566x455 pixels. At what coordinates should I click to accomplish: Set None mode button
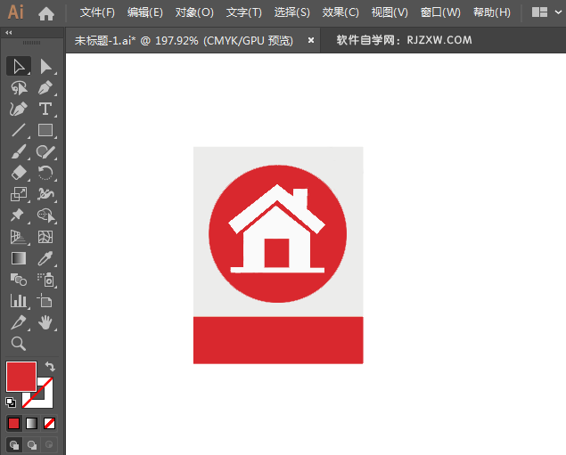point(49,423)
